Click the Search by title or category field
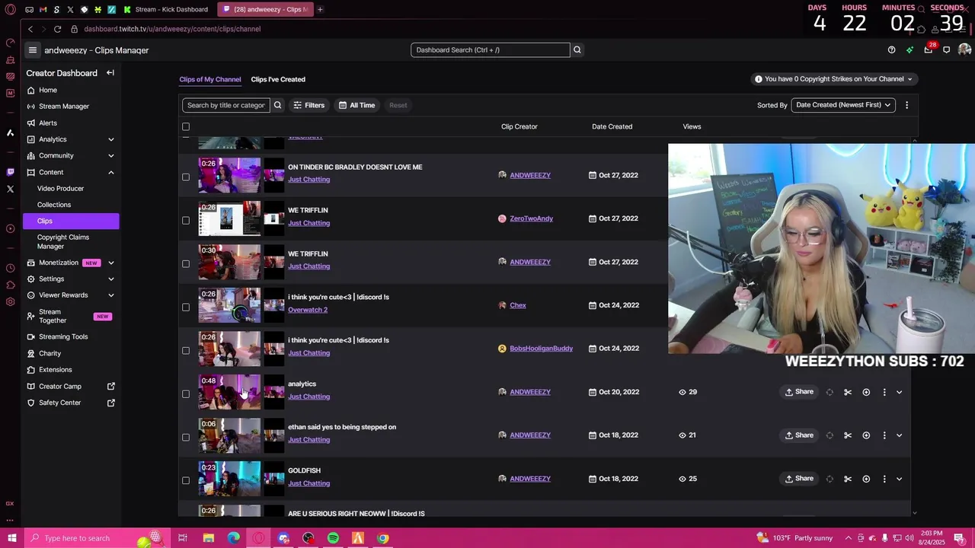The height and width of the screenshot is (548, 975). click(225, 105)
